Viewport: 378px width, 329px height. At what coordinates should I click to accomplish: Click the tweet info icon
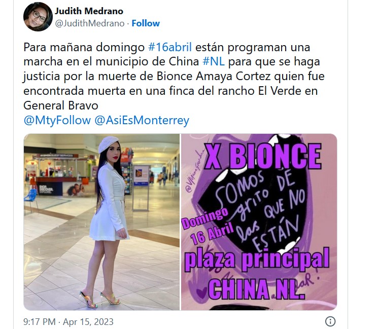(330, 321)
